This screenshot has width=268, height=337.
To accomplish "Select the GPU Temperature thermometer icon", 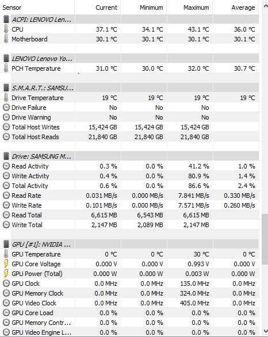I will [6, 254].
